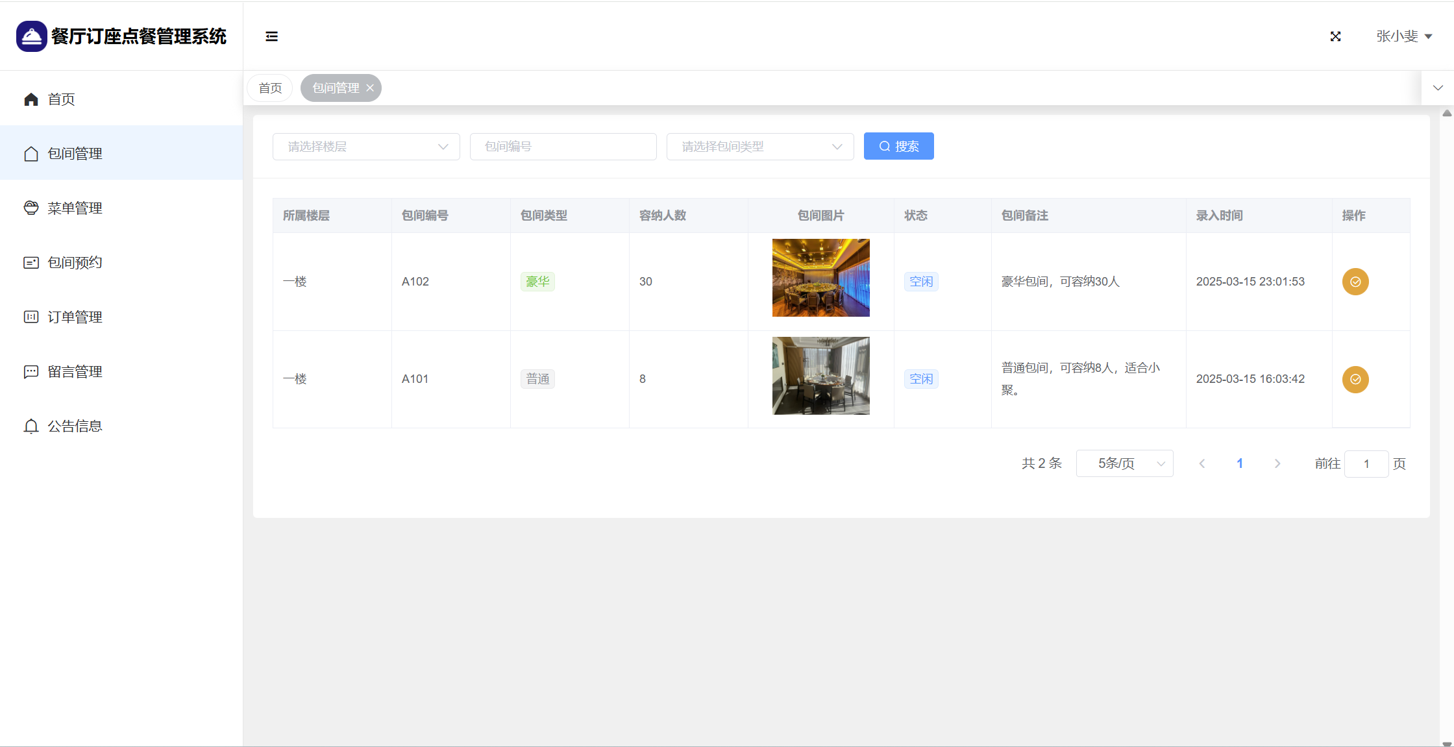Open 留言管理 from the sidebar

tap(75, 372)
